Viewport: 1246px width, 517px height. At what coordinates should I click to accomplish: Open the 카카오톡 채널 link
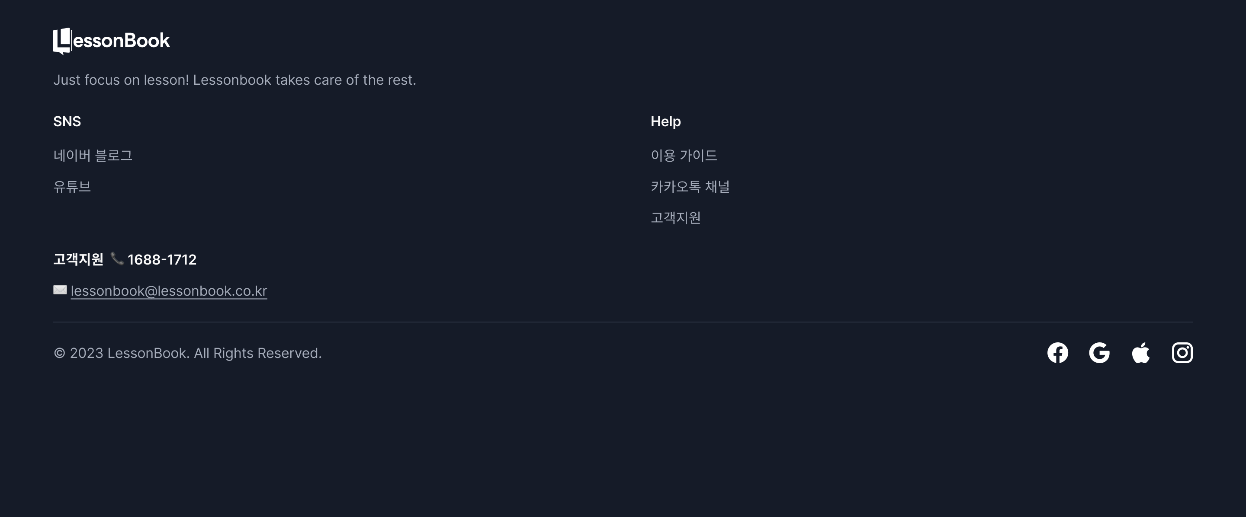[x=690, y=186]
